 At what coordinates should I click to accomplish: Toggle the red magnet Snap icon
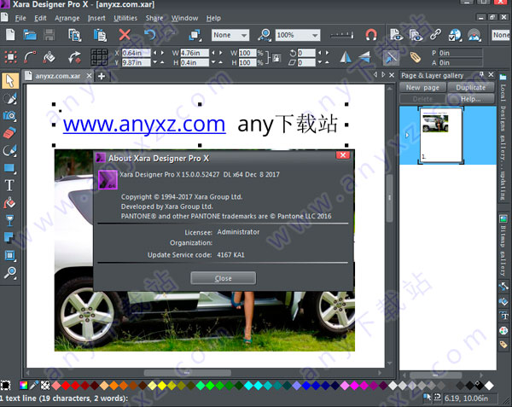(x=371, y=35)
